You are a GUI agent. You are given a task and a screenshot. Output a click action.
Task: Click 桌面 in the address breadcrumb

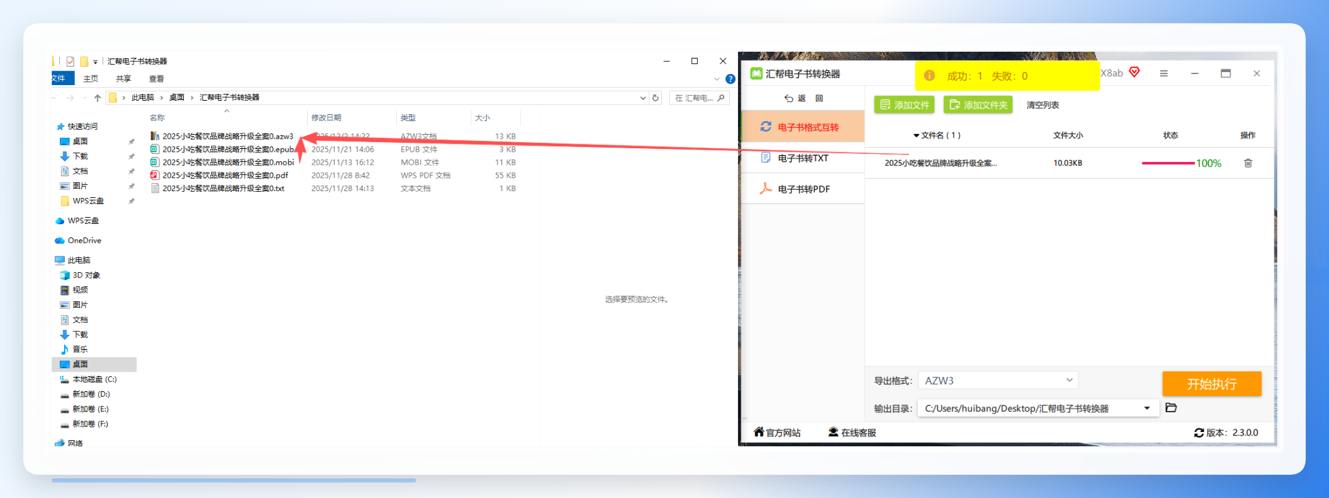177,98
